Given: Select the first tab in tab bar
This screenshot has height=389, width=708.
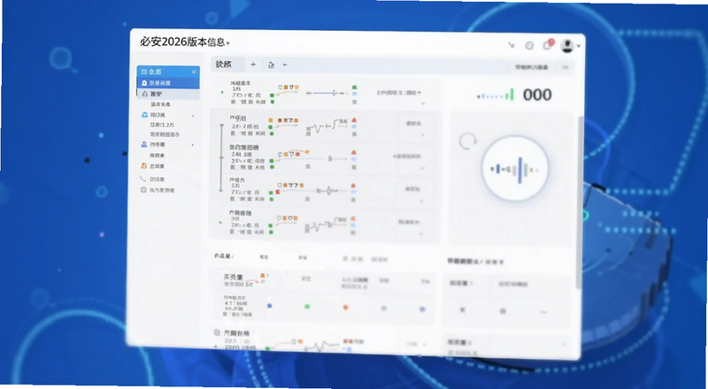Looking at the screenshot, I should tap(227, 65).
